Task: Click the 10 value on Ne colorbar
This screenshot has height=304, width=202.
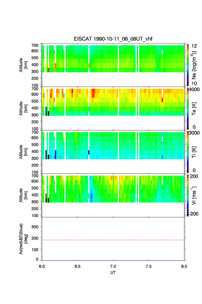Action: pyautogui.click(x=194, y=84)
